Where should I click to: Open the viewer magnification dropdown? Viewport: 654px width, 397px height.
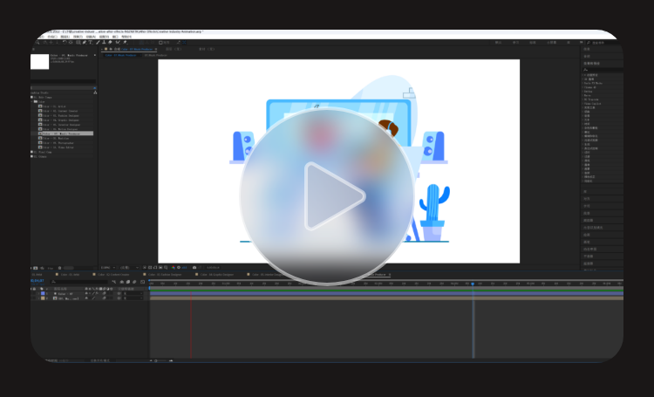108,268
